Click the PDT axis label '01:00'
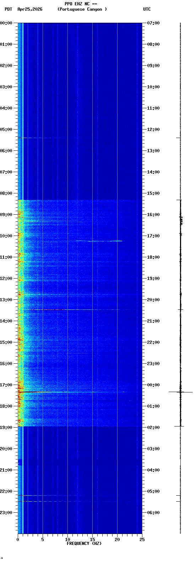 point(6,44)
